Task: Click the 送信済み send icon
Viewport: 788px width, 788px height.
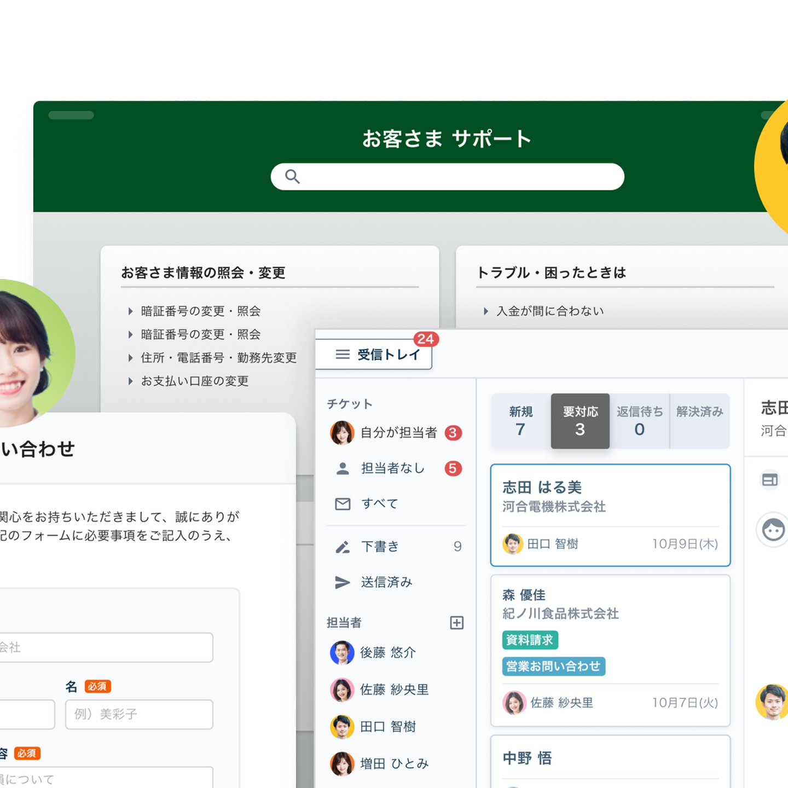Action: click(x=343, y=583)
